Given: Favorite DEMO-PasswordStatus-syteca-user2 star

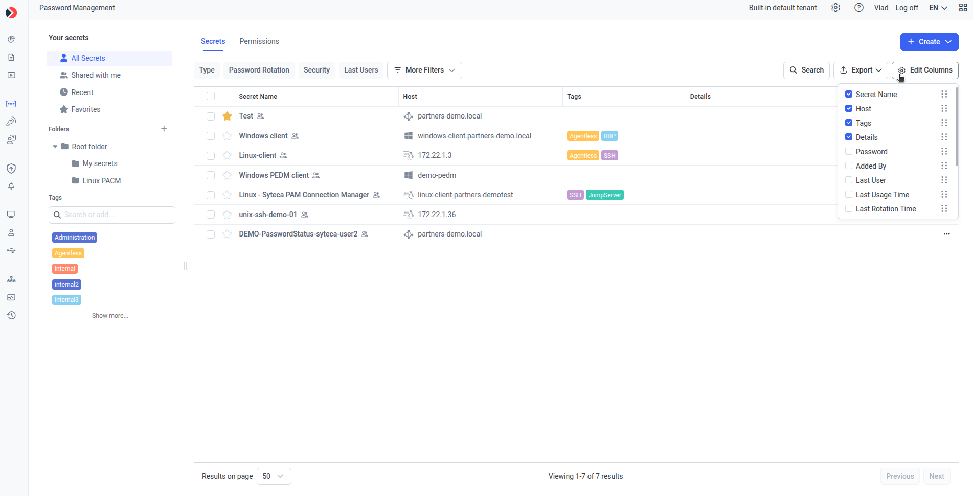Looking at the screenshot, I should [x=227, y=234].
